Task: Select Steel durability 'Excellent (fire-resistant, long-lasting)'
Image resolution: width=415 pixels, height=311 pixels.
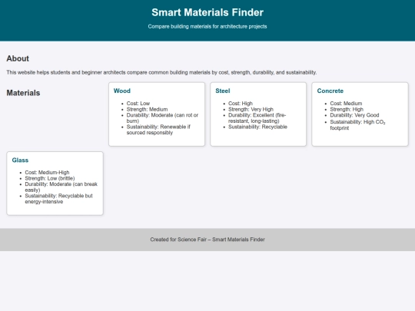Action: click(257, 118)
